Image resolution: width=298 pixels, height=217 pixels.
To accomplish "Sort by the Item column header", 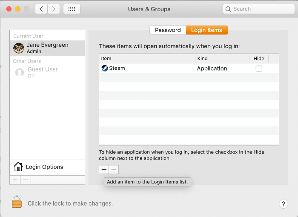I will (147, 58).
